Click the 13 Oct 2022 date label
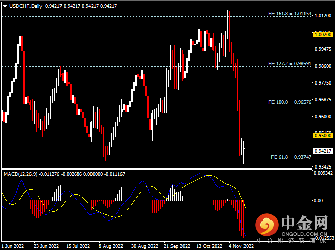 pyautogui.click(x=209, y=246)
